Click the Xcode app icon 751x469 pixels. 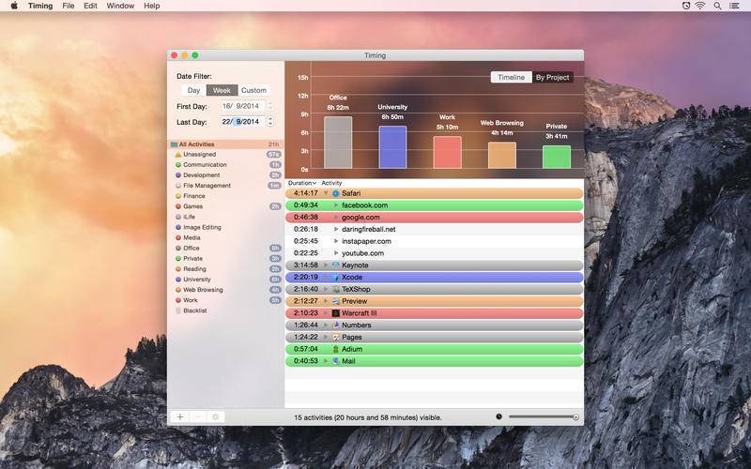336,277
